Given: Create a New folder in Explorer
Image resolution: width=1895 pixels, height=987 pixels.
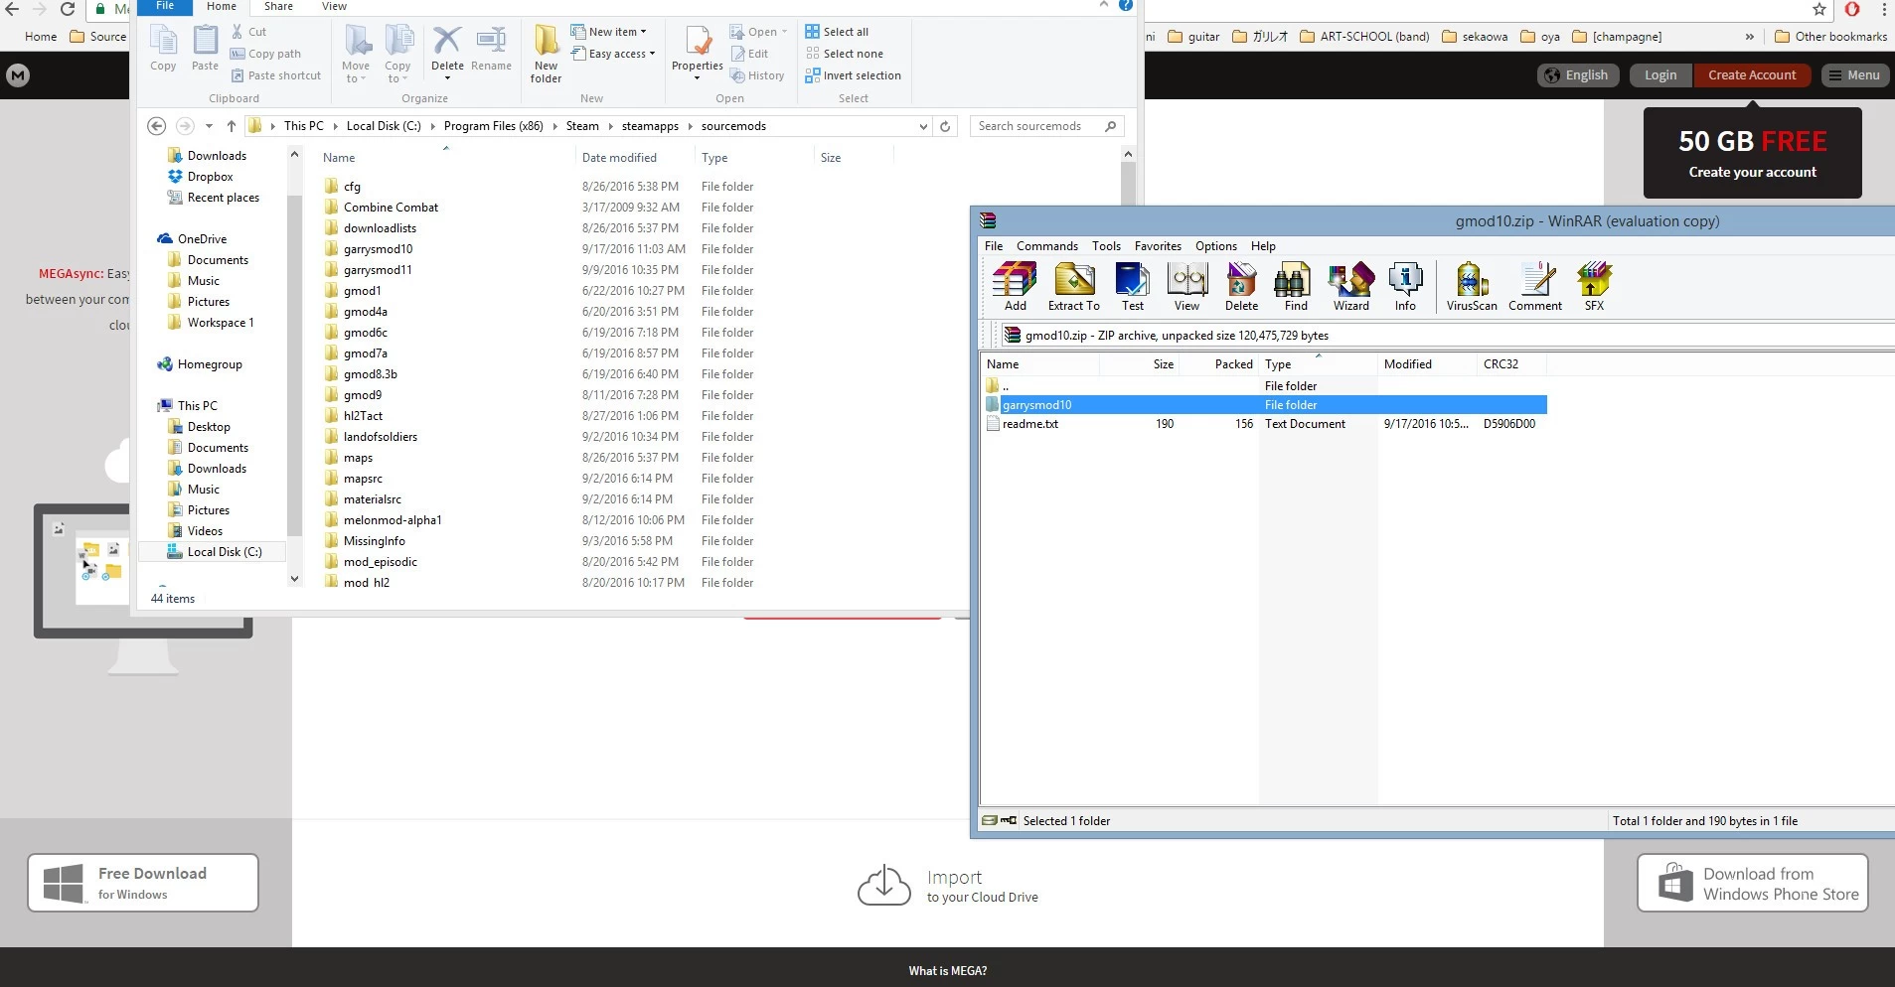Looking at the screenshot, I should (546, 55).
